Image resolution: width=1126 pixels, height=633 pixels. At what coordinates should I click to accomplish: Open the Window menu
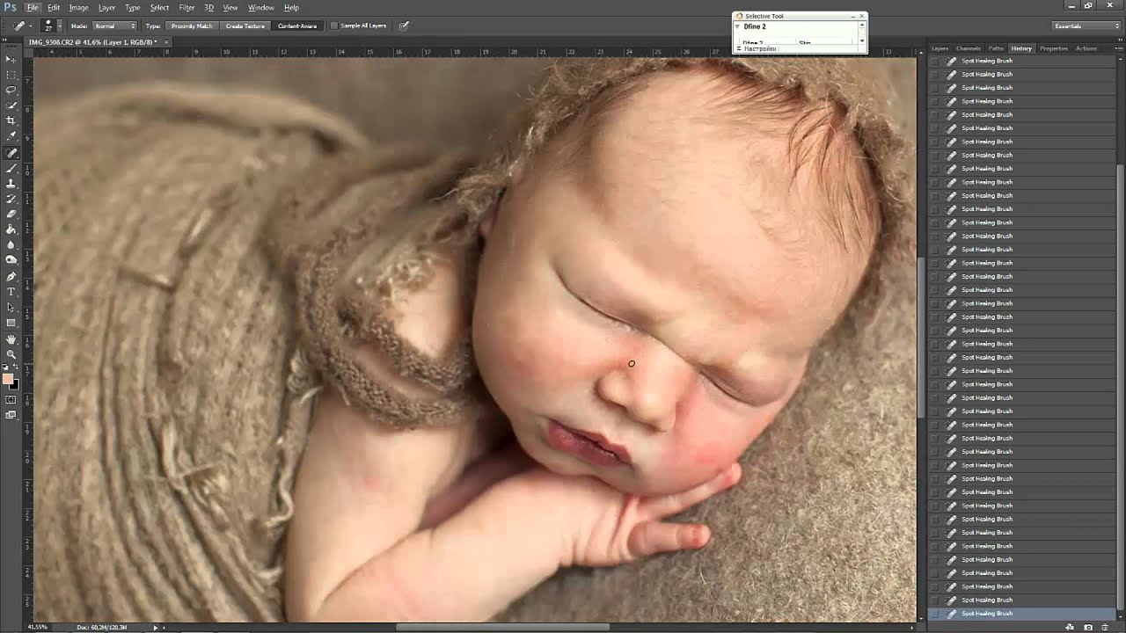click(260, 7)
